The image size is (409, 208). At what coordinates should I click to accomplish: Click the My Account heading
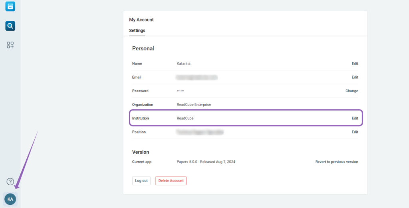click(x=141, y=20)
